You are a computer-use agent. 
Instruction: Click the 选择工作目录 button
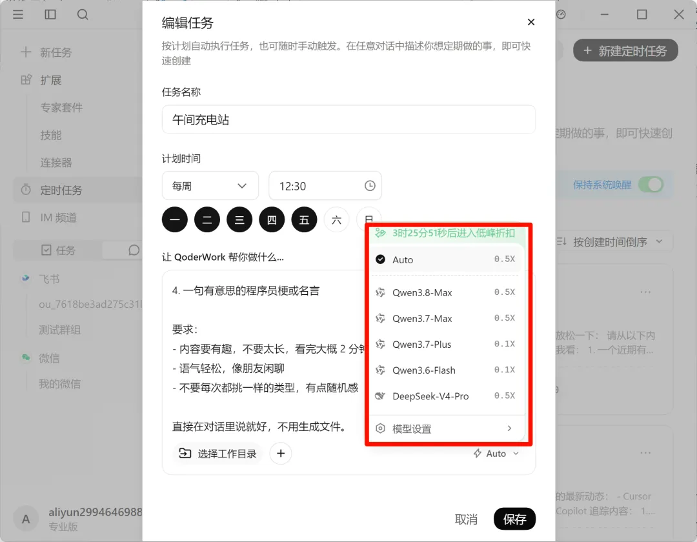click(x=218, y=453)
